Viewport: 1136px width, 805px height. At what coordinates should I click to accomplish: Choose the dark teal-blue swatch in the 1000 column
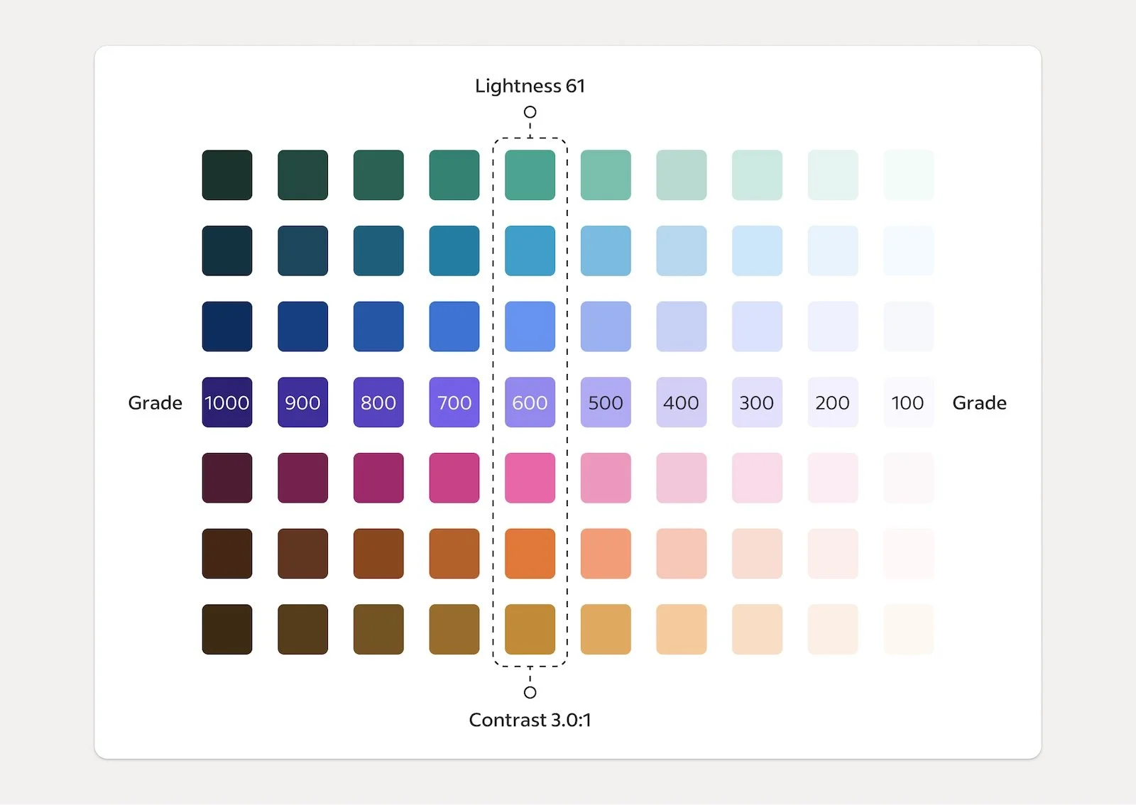[x=227, y=251]
